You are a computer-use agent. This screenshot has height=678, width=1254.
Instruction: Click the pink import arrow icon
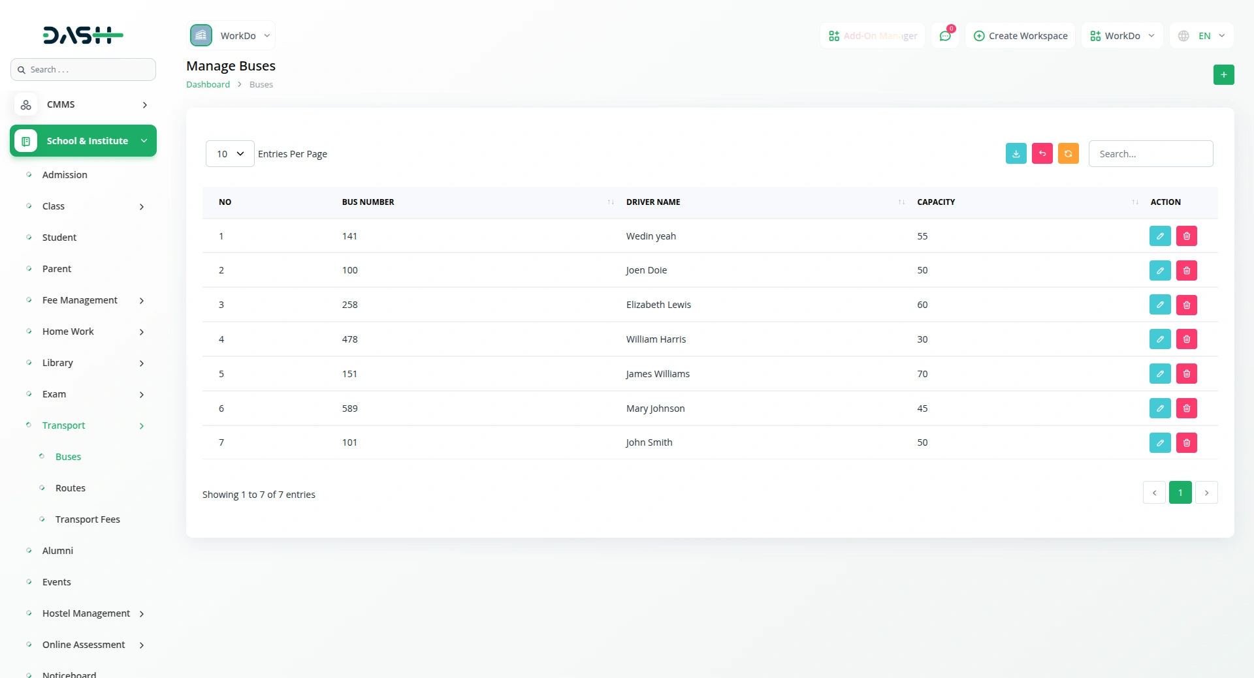pos(1042,154)
